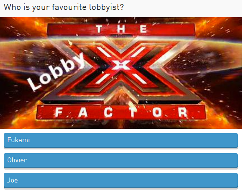Viewport: 242px width, 192px height.
Task: Click the white 'Lobby' text on the image
Action: [x=56, y=71]
